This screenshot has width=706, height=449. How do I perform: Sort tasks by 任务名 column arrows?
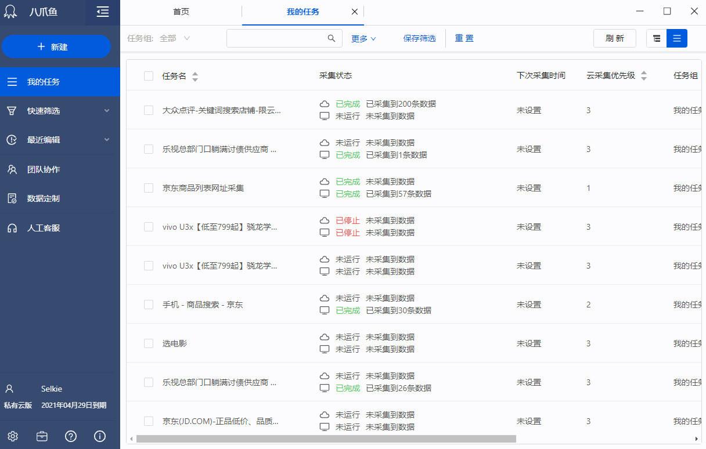[195, 77]
